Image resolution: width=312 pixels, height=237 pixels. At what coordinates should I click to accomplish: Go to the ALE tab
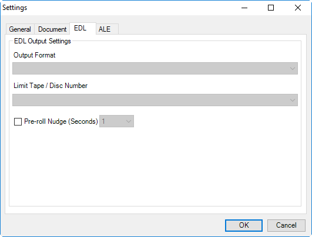(x=108, y=29)
